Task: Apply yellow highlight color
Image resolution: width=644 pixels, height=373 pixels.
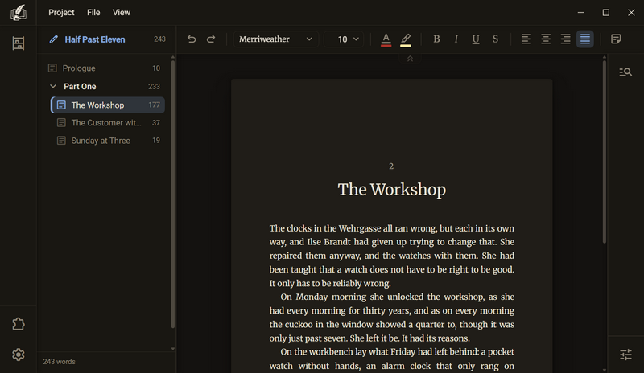Action: pos(406,40)
